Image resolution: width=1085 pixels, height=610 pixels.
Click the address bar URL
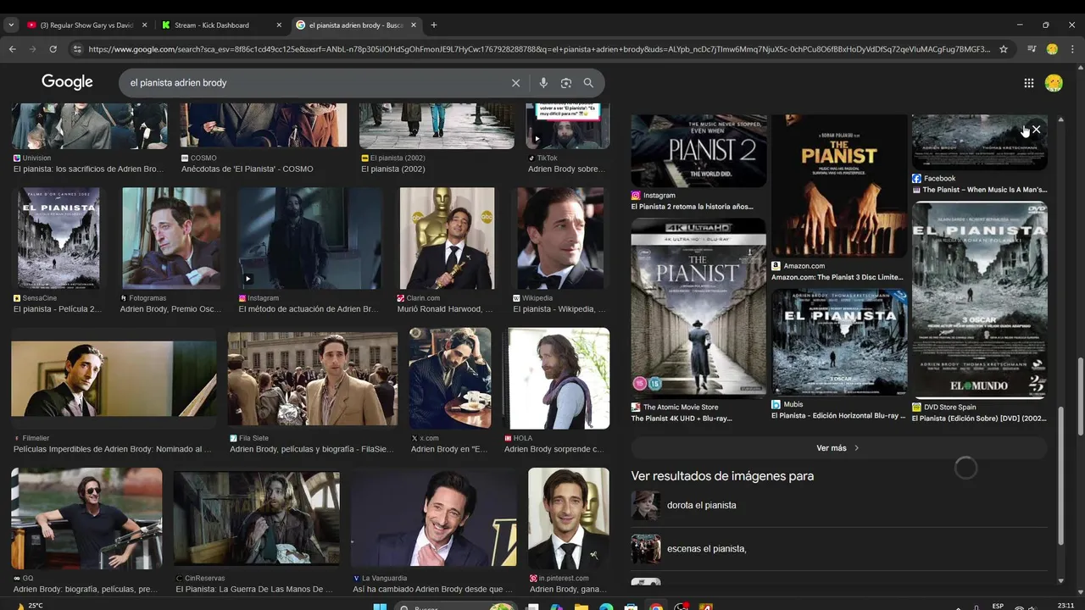539,49
